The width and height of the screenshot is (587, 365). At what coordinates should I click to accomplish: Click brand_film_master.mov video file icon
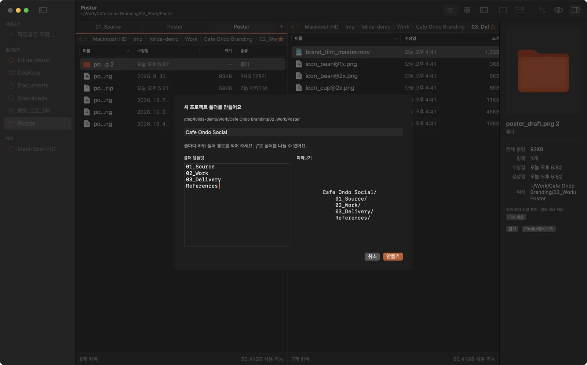(299, 52)
